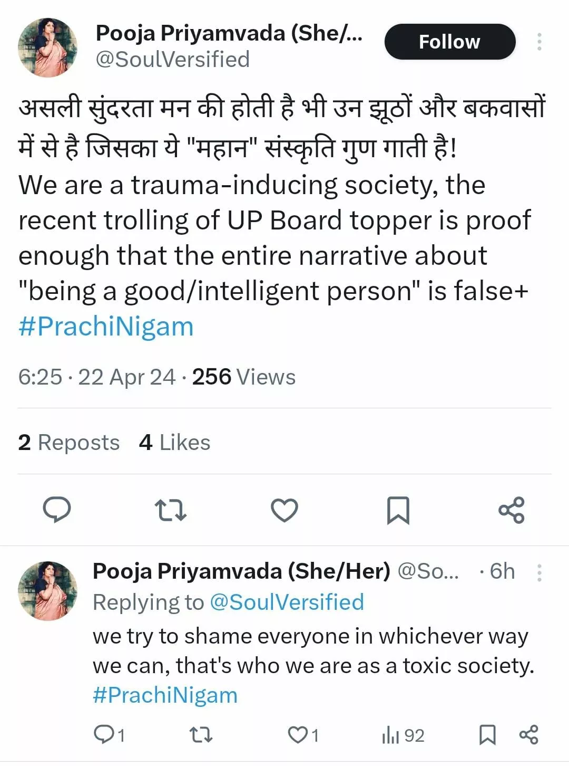View analytics for reply showing 92 views
The width and height of the screenshot is (569, 766).
(x=403, y=735)
